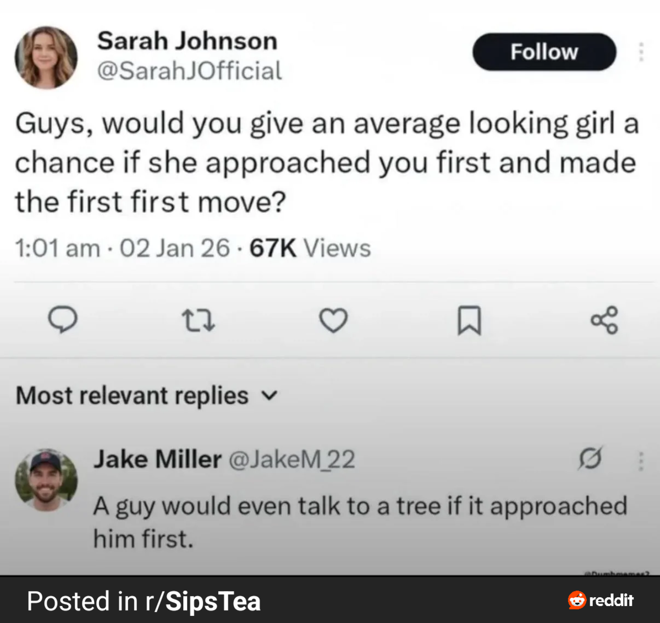Click the reply speech bubble icon
This screenshot has width=660, height=623.
[62, 320]
